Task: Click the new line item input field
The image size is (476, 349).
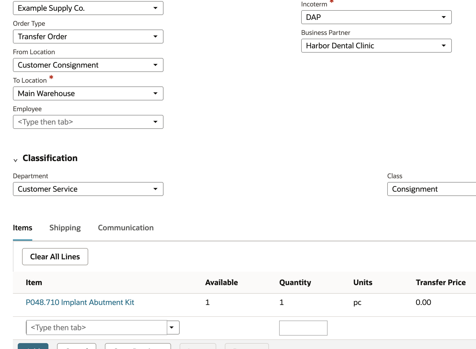Action: (97, 328)
